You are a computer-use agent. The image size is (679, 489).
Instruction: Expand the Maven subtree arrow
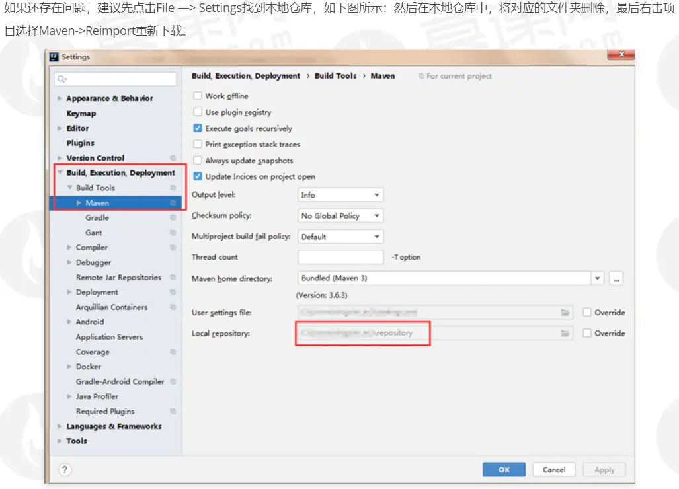(79, 202)
